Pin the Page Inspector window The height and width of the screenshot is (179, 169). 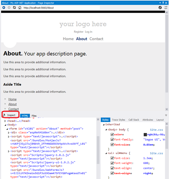163,3
